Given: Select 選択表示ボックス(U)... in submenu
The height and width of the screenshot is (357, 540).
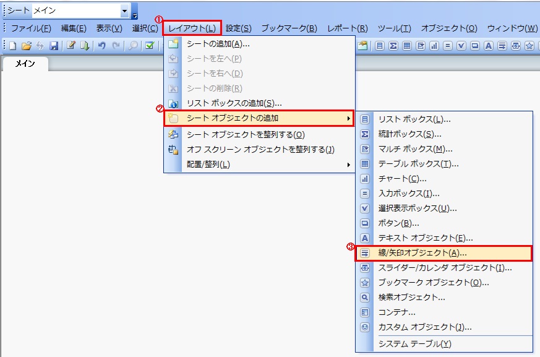Looking at the screenshot, I should (444, 208).
